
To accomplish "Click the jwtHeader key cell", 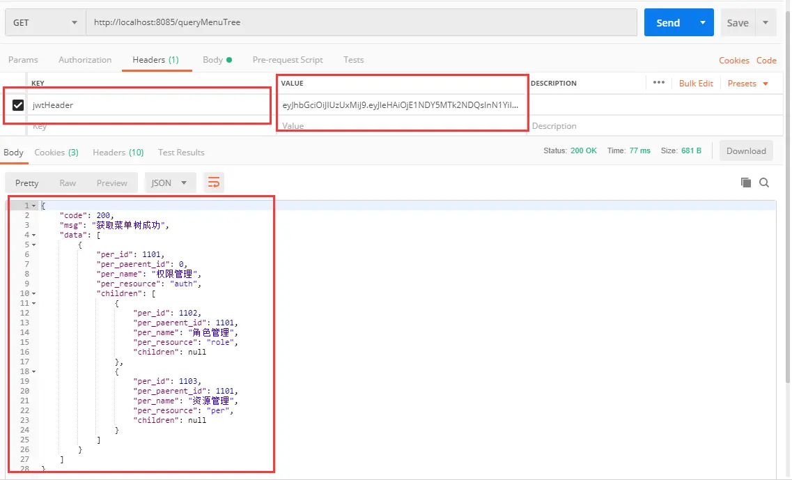I will click(150, 105).
